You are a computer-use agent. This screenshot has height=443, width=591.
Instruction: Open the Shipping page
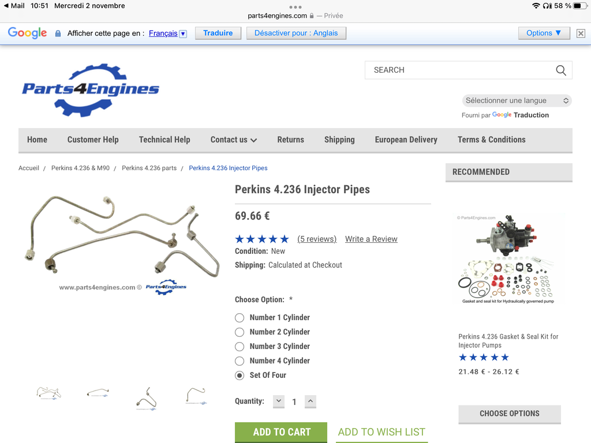(x=339, y=140)
